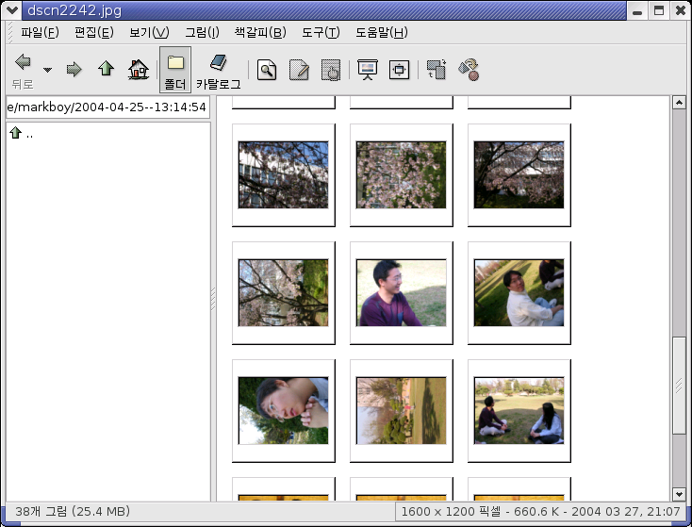
Task: Open the 보기(V) menu
Action: [x=149, y=32]
